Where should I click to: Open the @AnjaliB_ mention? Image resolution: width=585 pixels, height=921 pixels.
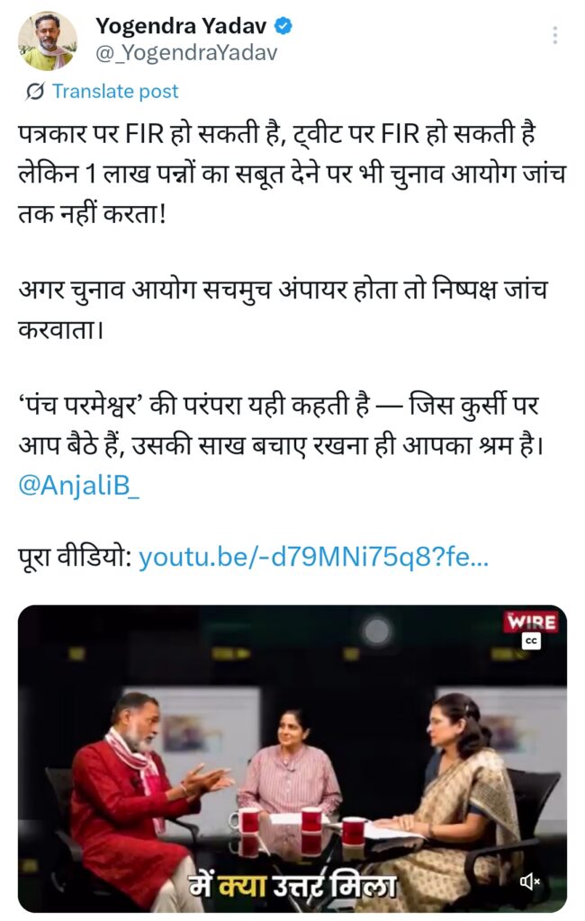pyautogui.click(x=79, y=485)
